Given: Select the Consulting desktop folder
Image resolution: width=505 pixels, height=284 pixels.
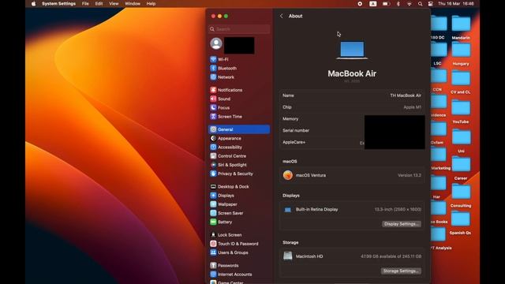Looking at the screenshot, I should 461,196.
